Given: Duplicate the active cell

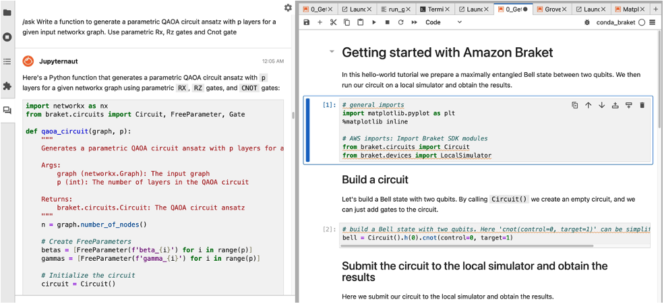Looking at the screenshot, I should pyautogui.click(x=574, y=105).
